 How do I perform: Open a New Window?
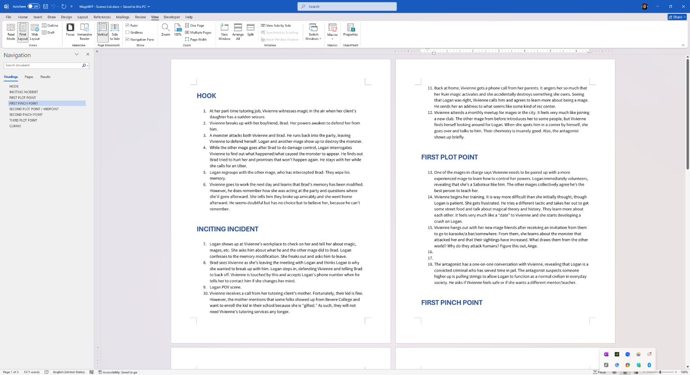(x=224, y=32)
